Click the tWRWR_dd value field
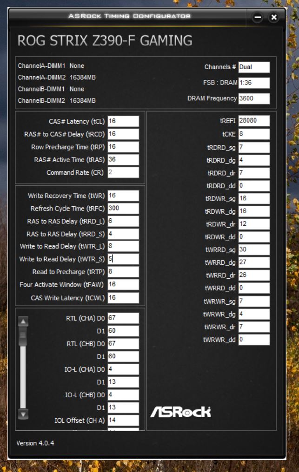Viewport: 299px width, 472px height. click(x=254, y=340)
